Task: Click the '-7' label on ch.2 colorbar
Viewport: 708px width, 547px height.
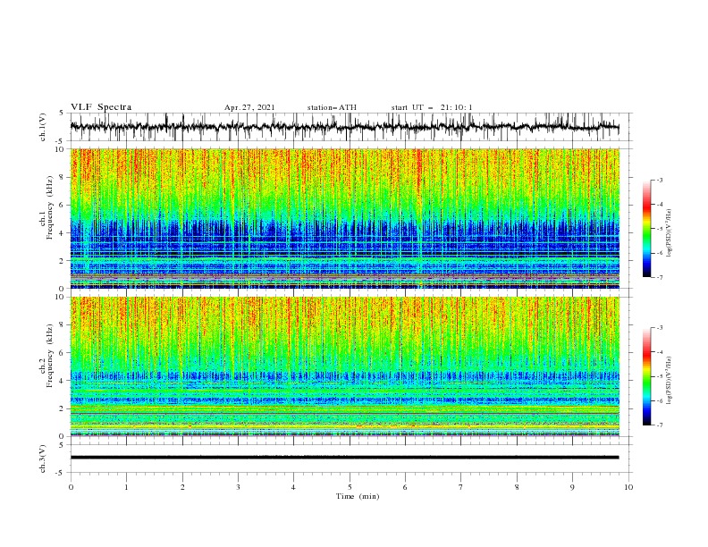Action: [x=659, y=425]
